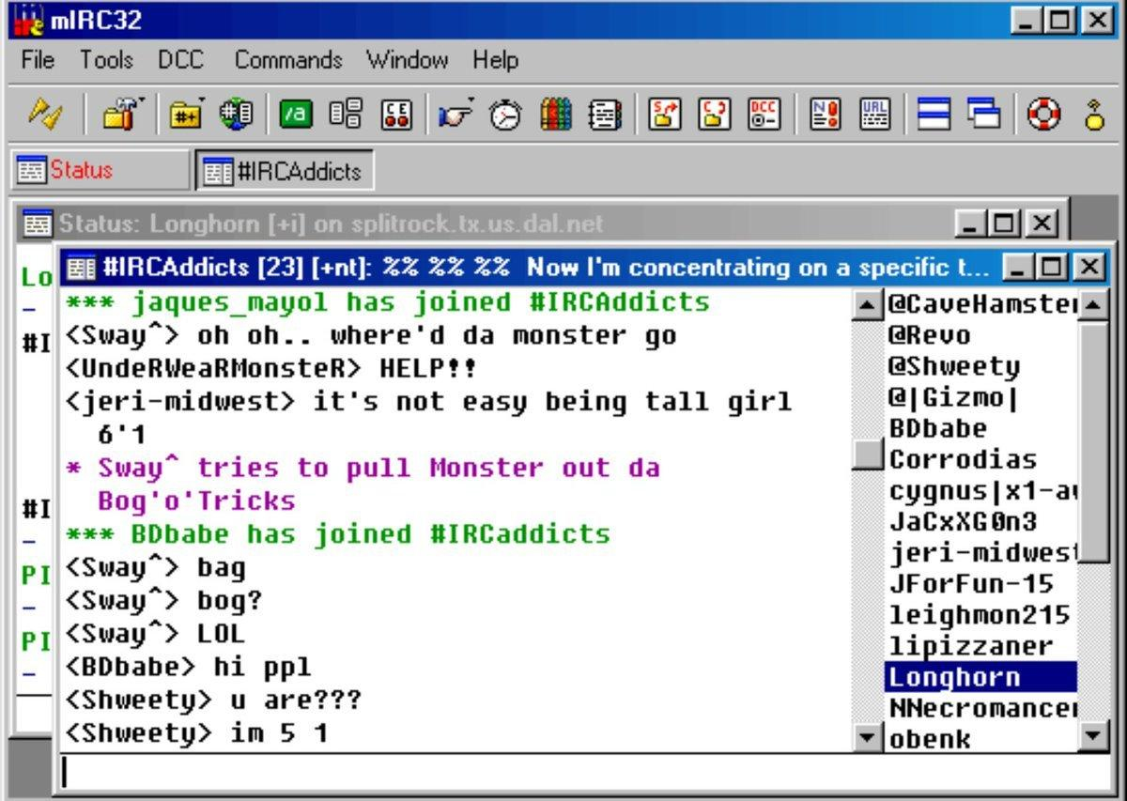Open the popups editor icon
Screen dimensions: 1127x801
[347, 115]
